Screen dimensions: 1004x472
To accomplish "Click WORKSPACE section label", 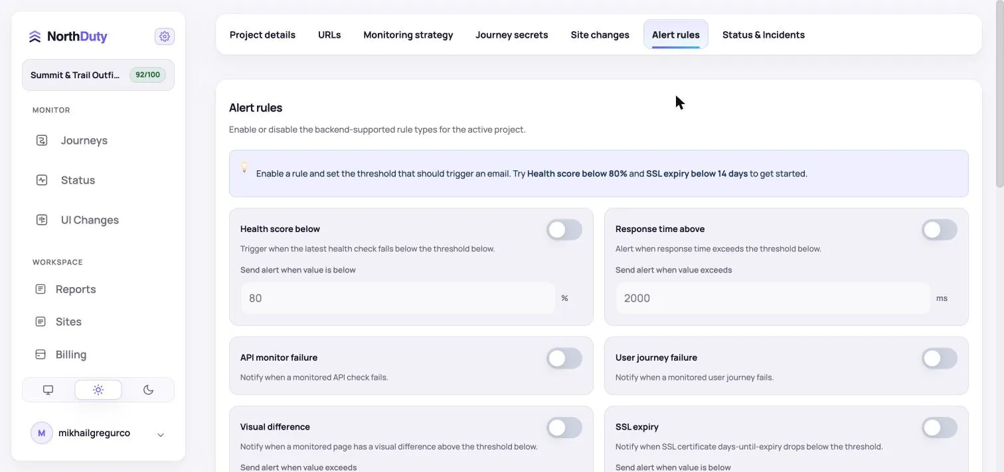I will [58, 262].
